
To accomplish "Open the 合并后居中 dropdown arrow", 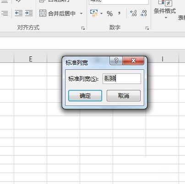I will (82, 13).
